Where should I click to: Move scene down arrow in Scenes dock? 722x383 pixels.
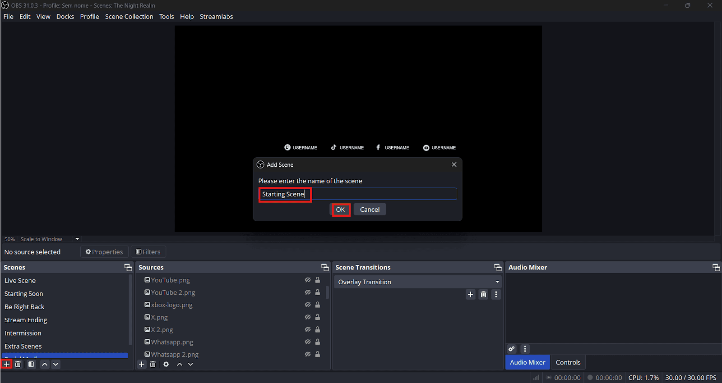[56, 364]
